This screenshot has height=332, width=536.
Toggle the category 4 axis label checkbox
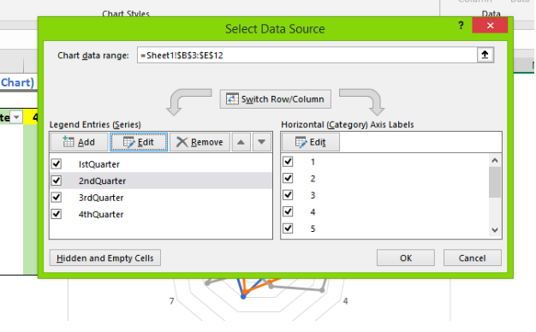click(289, 211)
